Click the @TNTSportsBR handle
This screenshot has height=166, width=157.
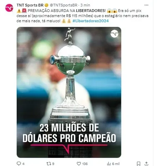[x=63, y=5]
